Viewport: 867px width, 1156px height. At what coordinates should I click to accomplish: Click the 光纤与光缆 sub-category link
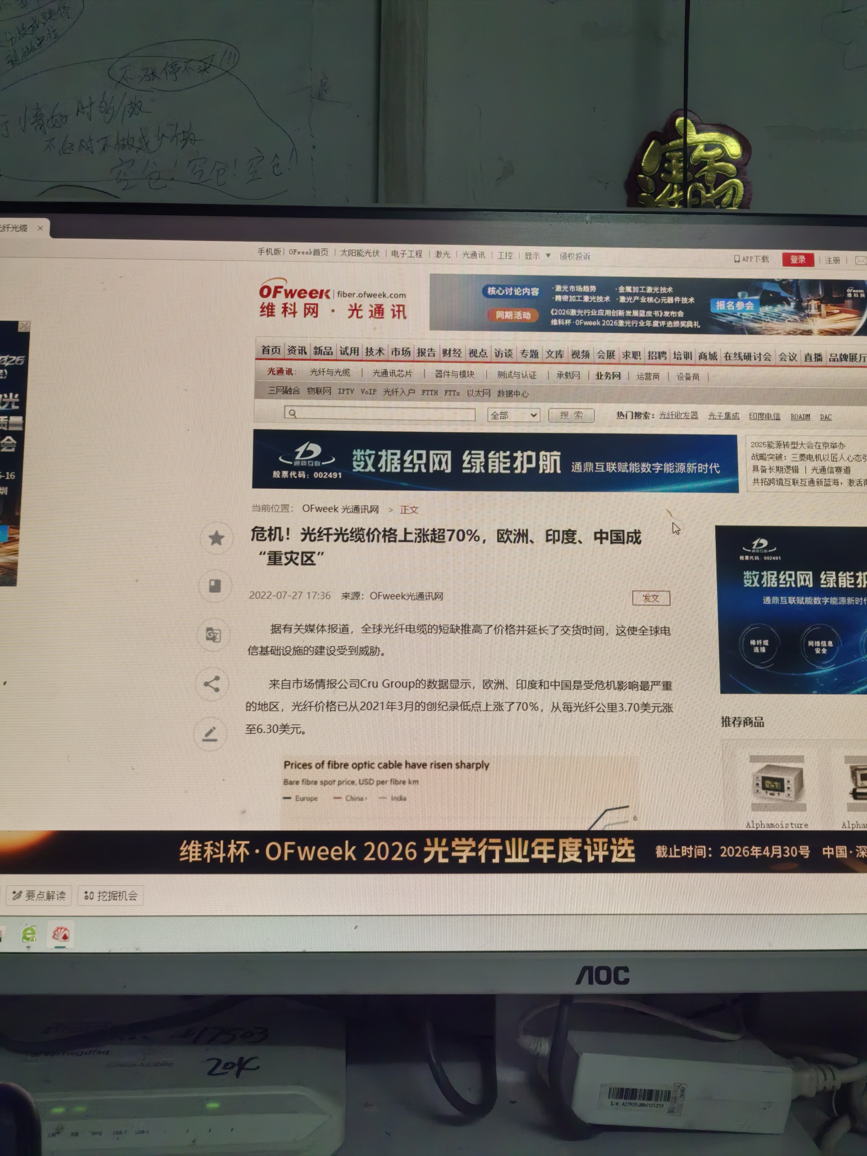point(330,372)
